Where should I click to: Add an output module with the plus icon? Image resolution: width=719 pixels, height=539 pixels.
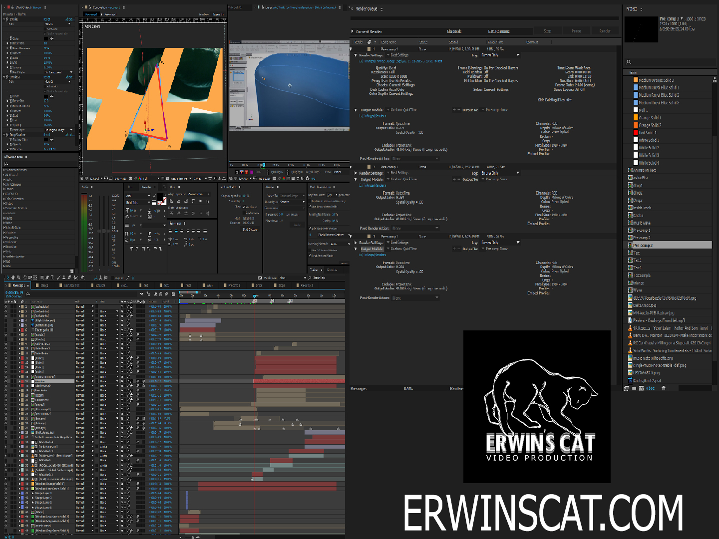pos(454,110)
